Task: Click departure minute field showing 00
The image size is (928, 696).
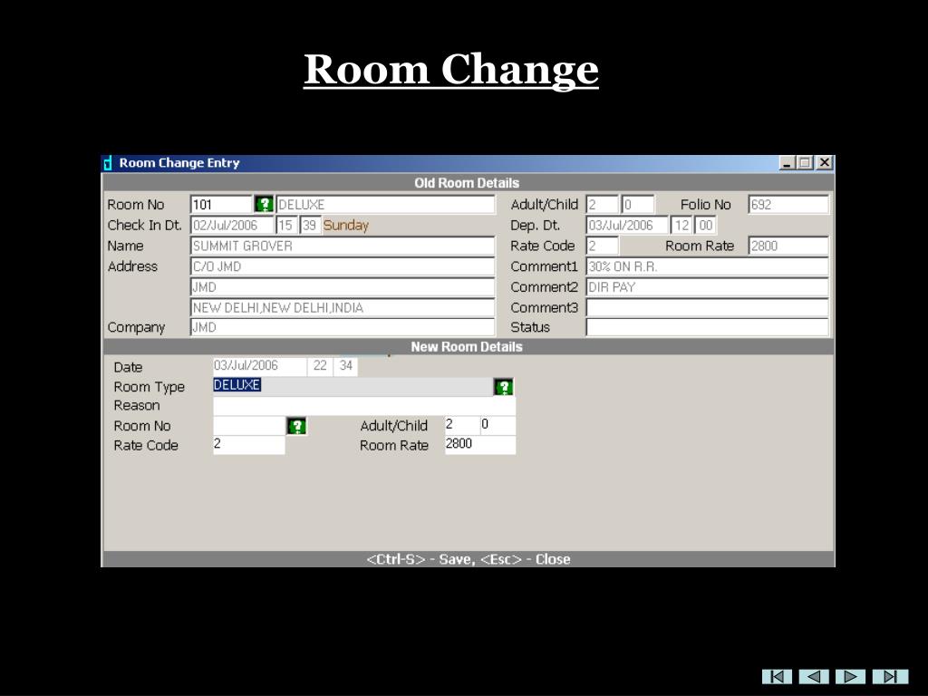Action: click(x=705, y=225)
